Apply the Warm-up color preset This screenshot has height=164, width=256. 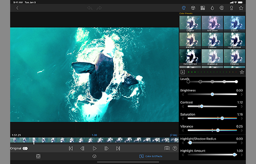[190, 40]
